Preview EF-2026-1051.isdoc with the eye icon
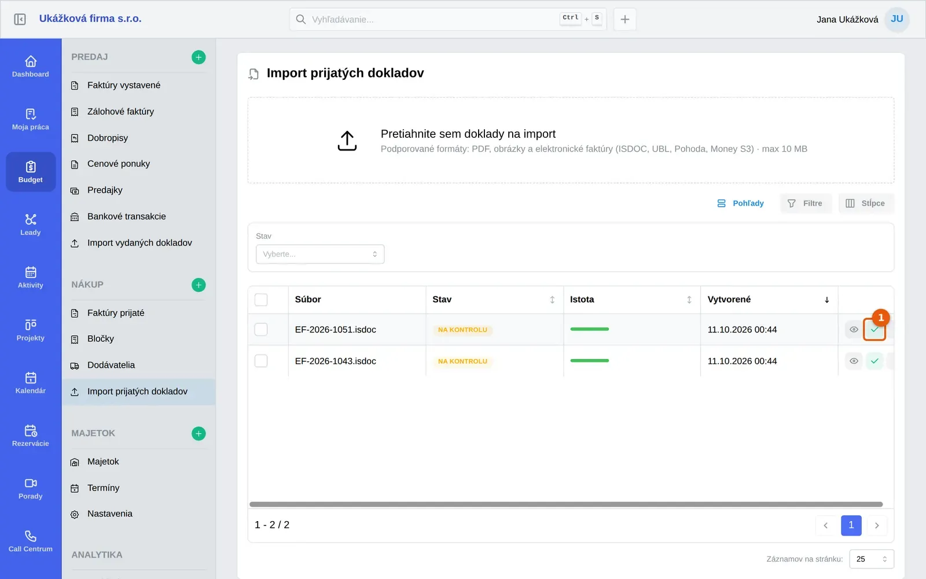 pos(854,329)
